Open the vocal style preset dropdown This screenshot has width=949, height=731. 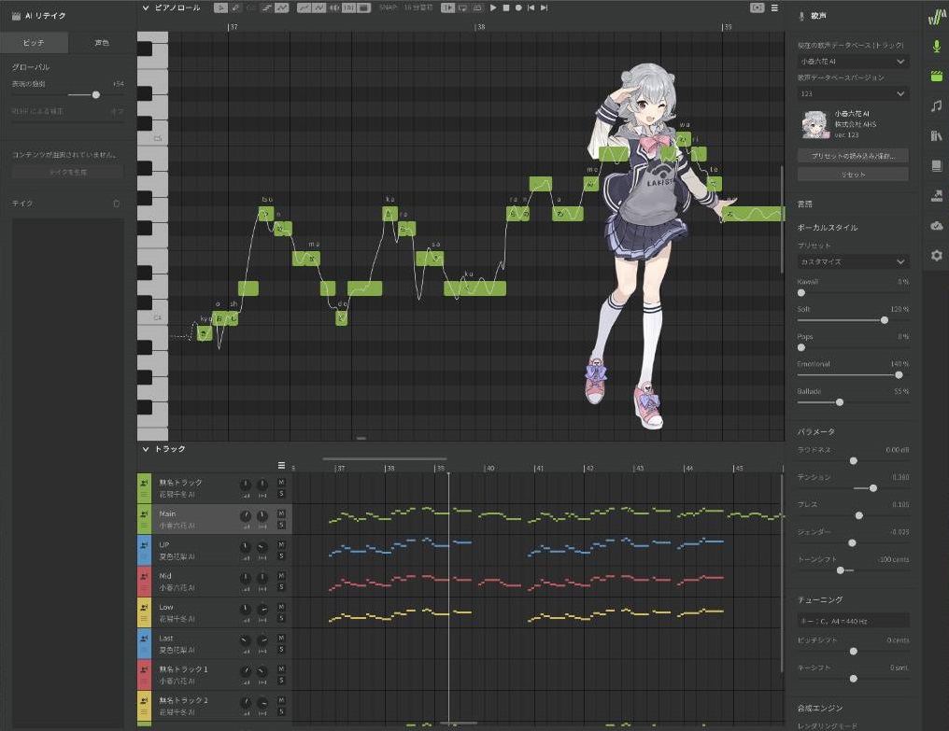tap(853, 261)
